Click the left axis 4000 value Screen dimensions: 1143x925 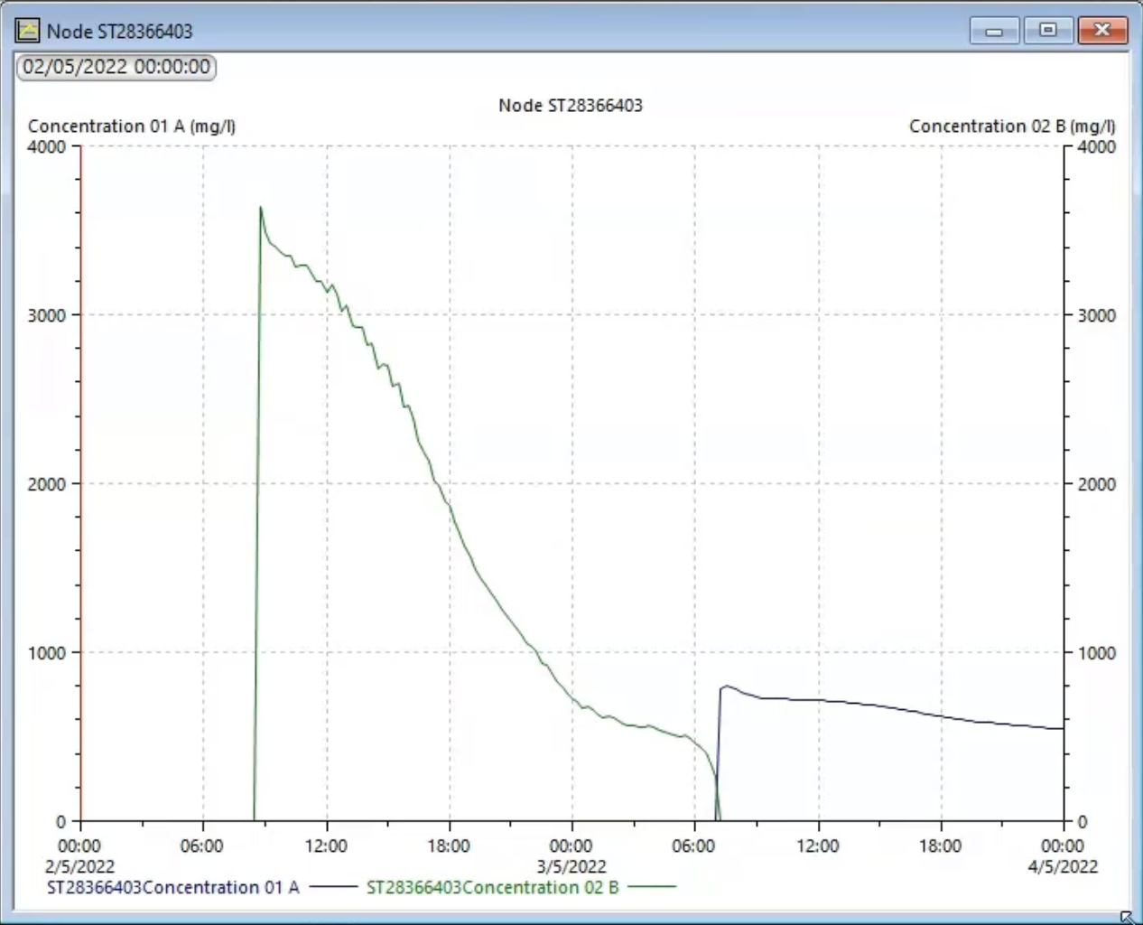point(47,146)
